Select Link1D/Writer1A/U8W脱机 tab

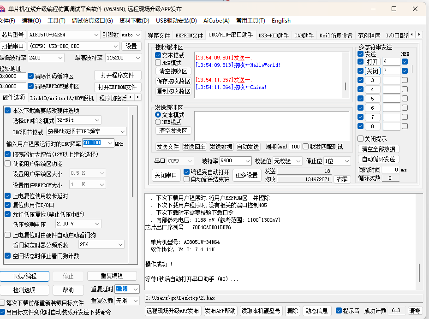[62, 98]
